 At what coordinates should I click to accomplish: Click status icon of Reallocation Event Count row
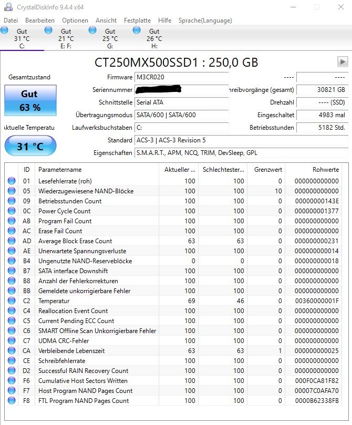[12, 310]
